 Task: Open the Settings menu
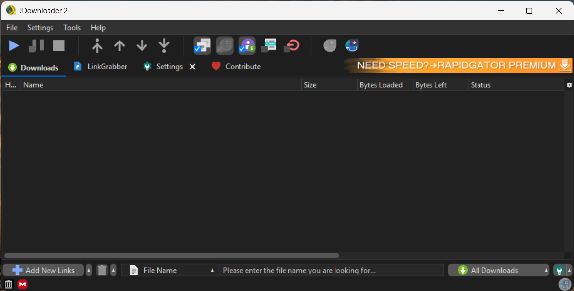pyautogui.click(x=40, y=27)
